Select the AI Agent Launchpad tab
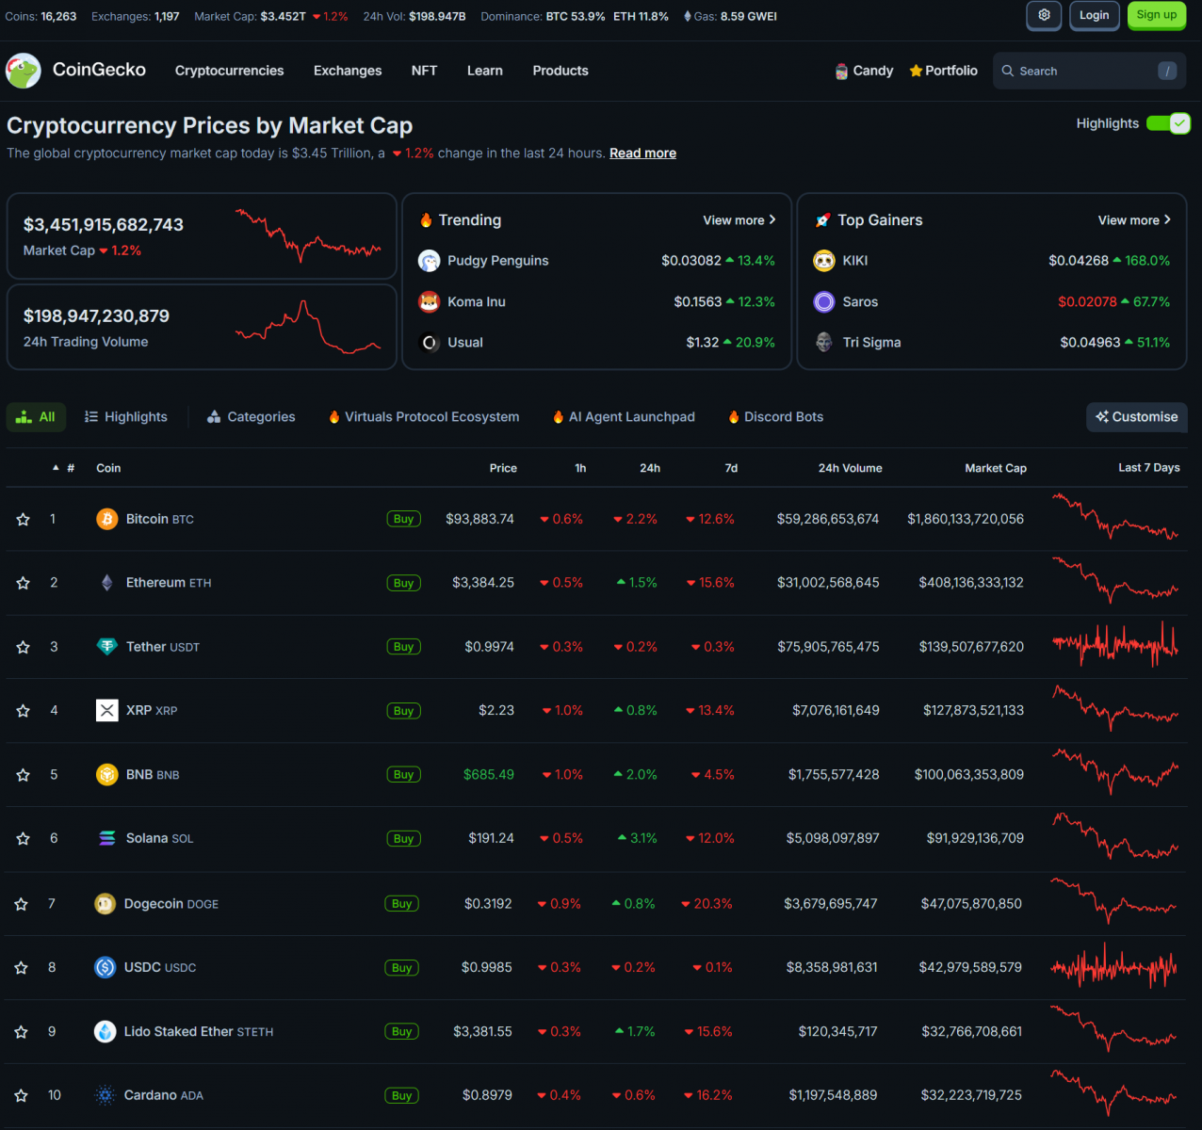The height and width of the screenshot is (1130, 1202). (x=624, y=417)
